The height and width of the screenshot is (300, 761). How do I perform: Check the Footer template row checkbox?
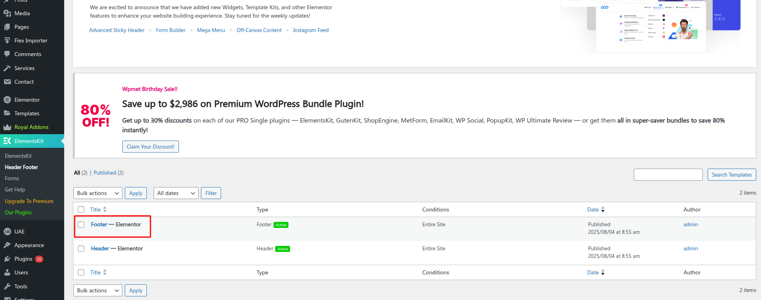click(x=81, y=225)
